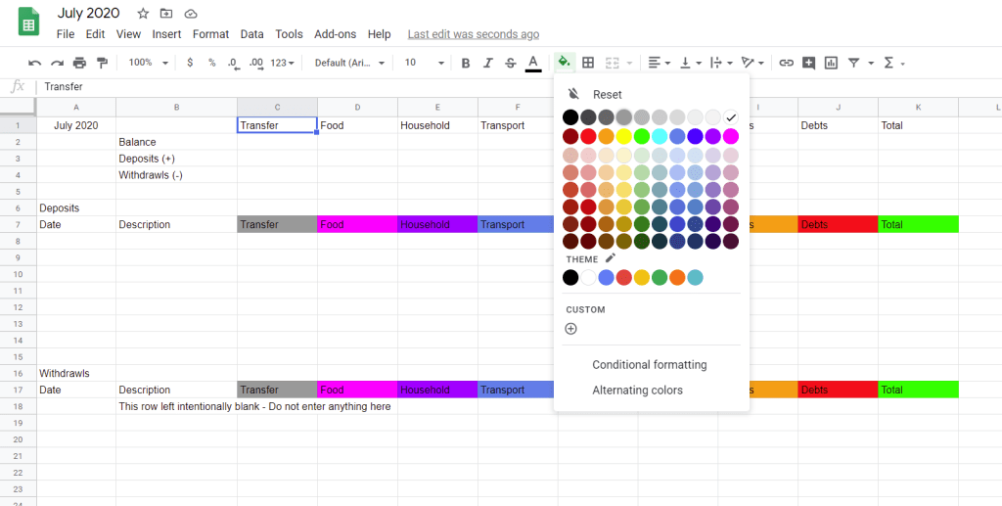Print the spreadsheet with the printer icon
Viewport: 1002px width, 506px height.
coord(79,63)
